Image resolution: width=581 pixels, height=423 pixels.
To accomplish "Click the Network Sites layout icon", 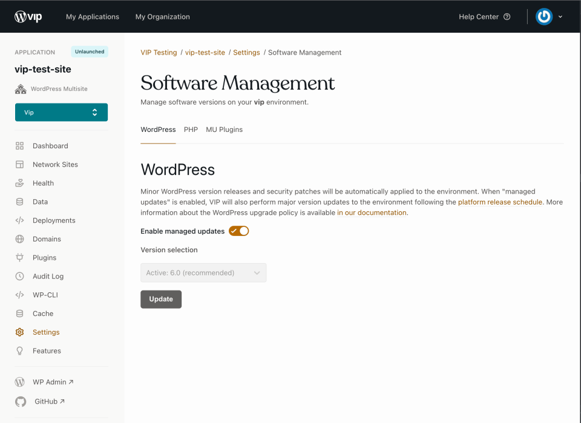I will tap(19, 165).
